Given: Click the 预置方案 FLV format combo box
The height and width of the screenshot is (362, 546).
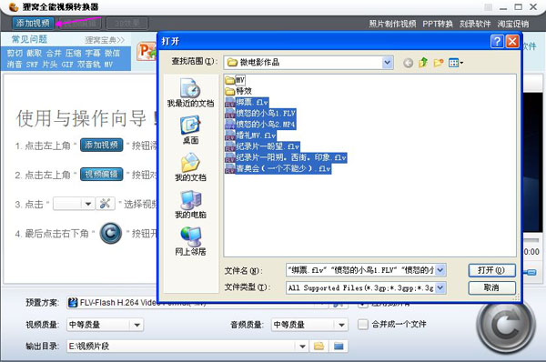Looking at the screenshot, I should [197, 303].
